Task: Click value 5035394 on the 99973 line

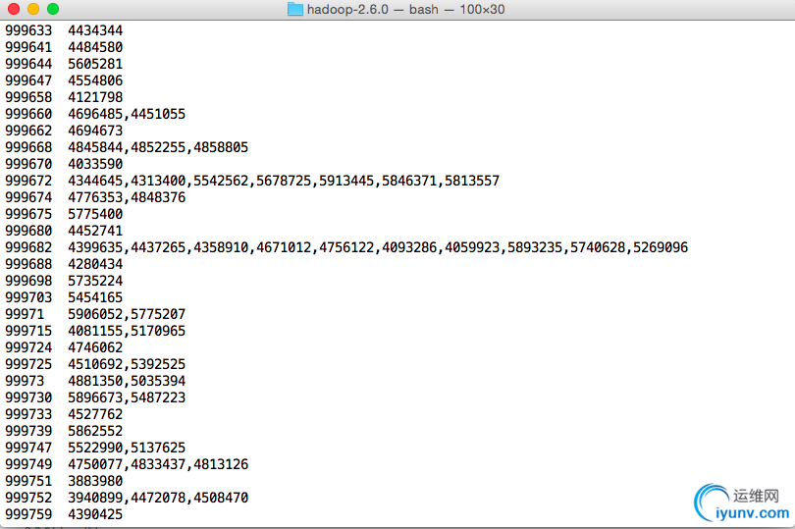Action: pyautogui.click(x=158, y=381)
